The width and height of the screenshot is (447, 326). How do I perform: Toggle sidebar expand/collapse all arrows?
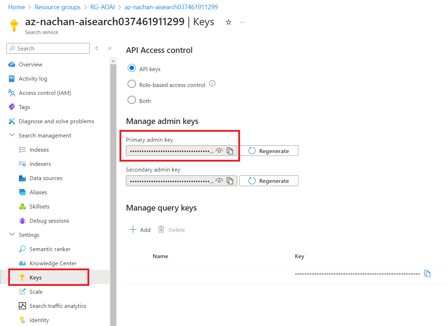click(x=97, y=48)
